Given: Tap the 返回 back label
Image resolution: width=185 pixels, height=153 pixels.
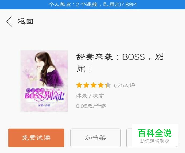Looking at the screenshot, I should [x=25, y=21].
